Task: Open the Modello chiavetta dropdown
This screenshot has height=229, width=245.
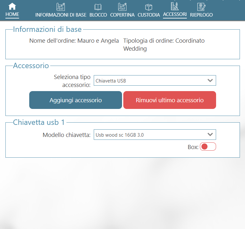Action: [x=154, y=135]
